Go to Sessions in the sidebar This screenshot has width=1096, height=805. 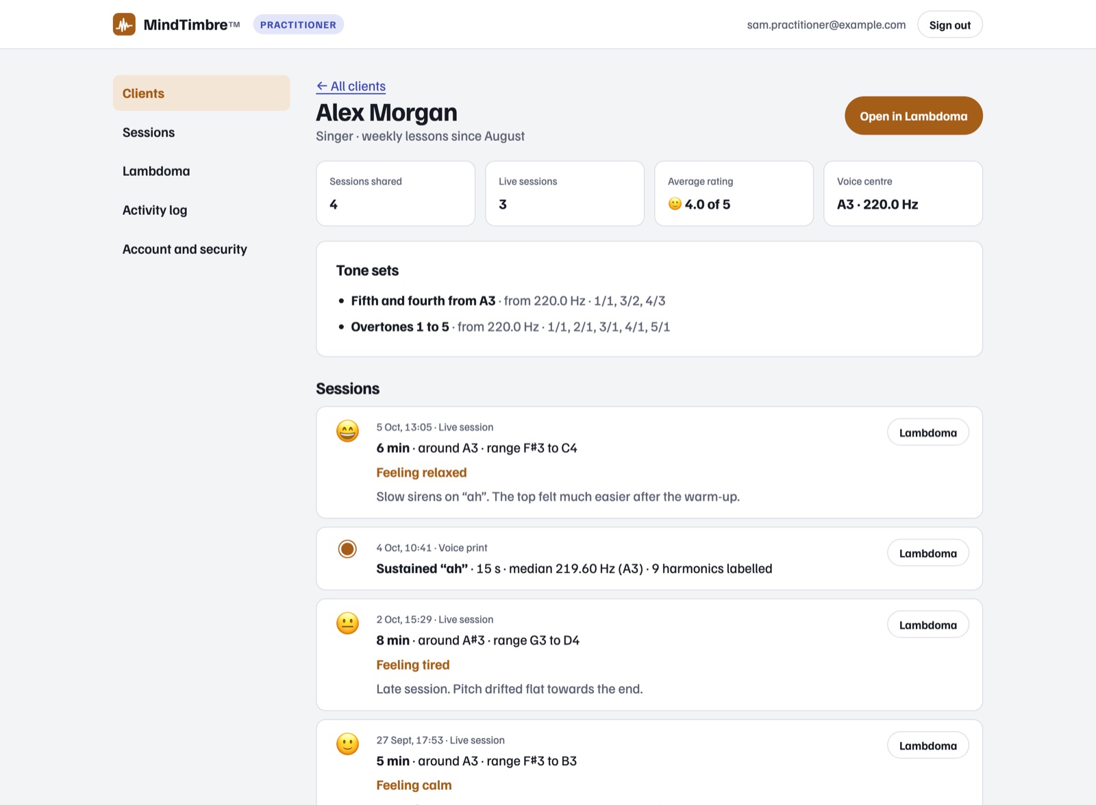point(201,132)
